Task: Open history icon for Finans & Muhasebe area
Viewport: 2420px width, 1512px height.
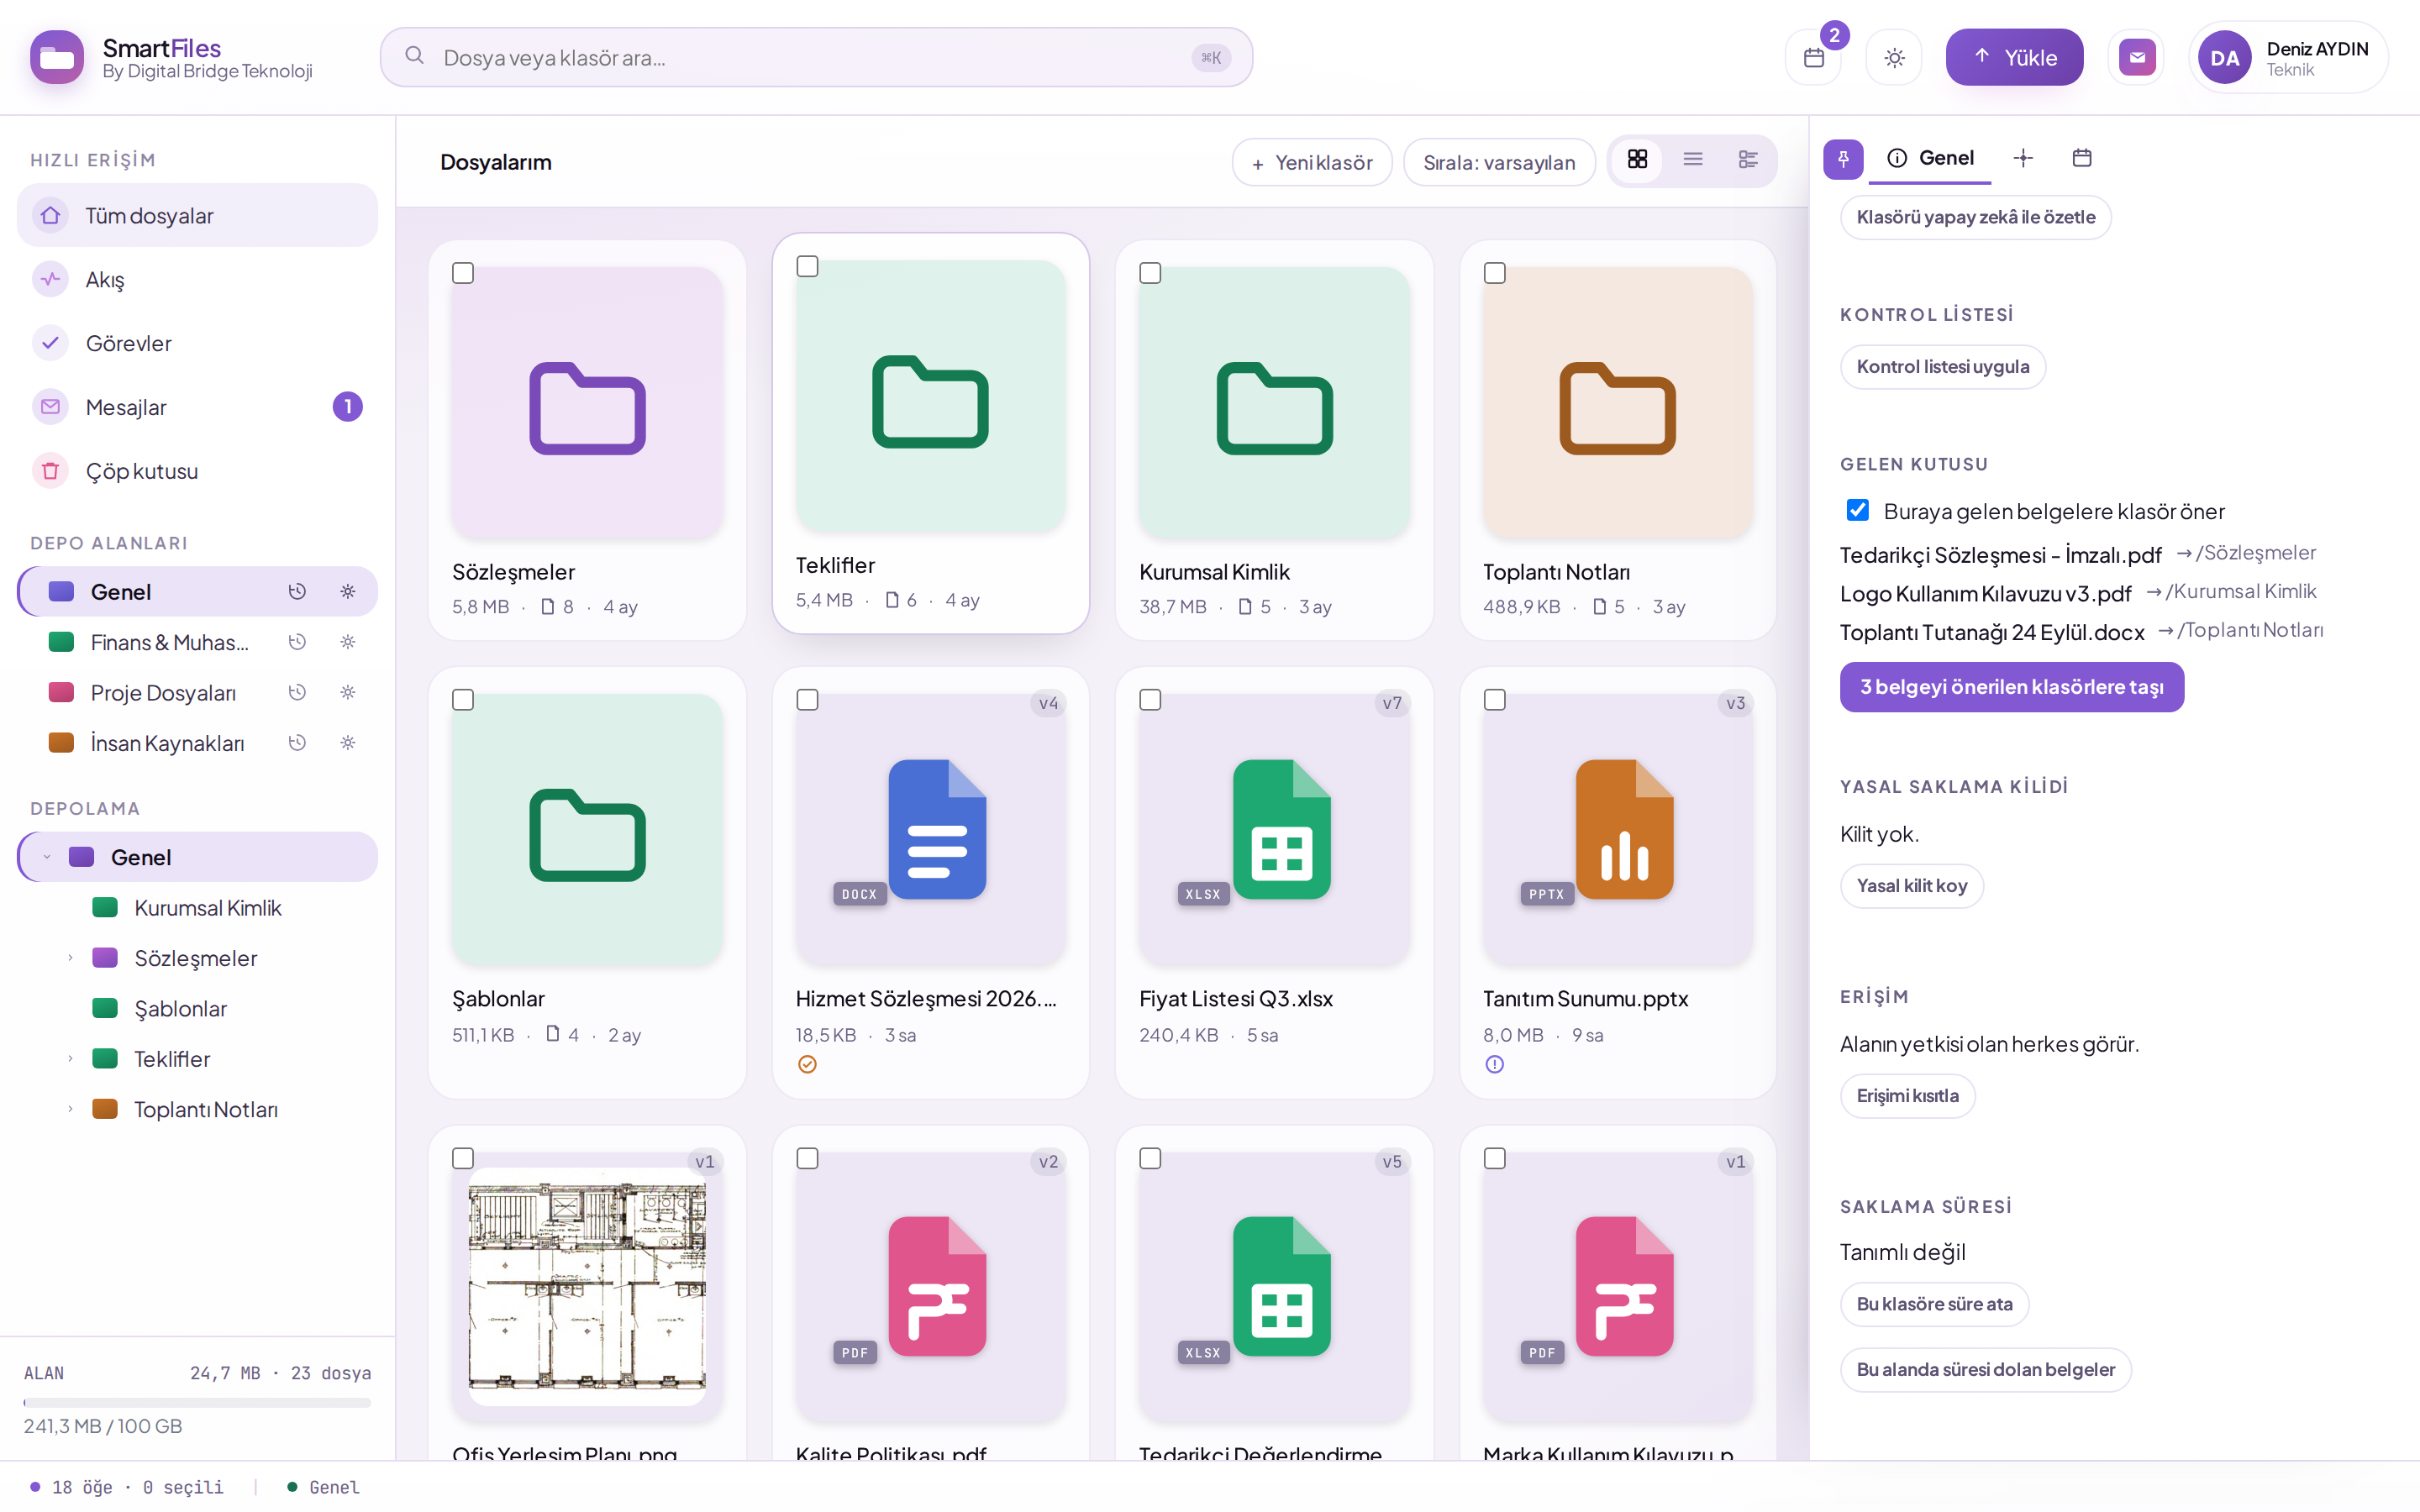Action: (x=297, y=642)
